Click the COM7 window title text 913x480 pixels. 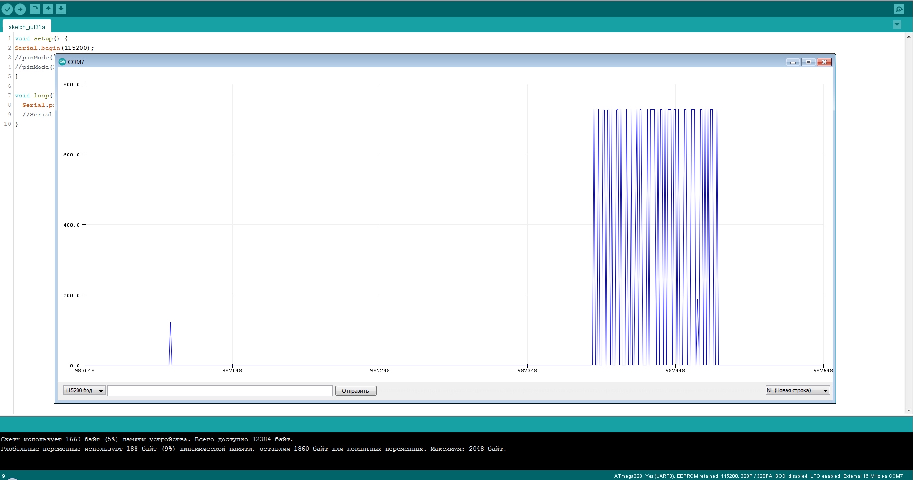[x=76, y=62]
